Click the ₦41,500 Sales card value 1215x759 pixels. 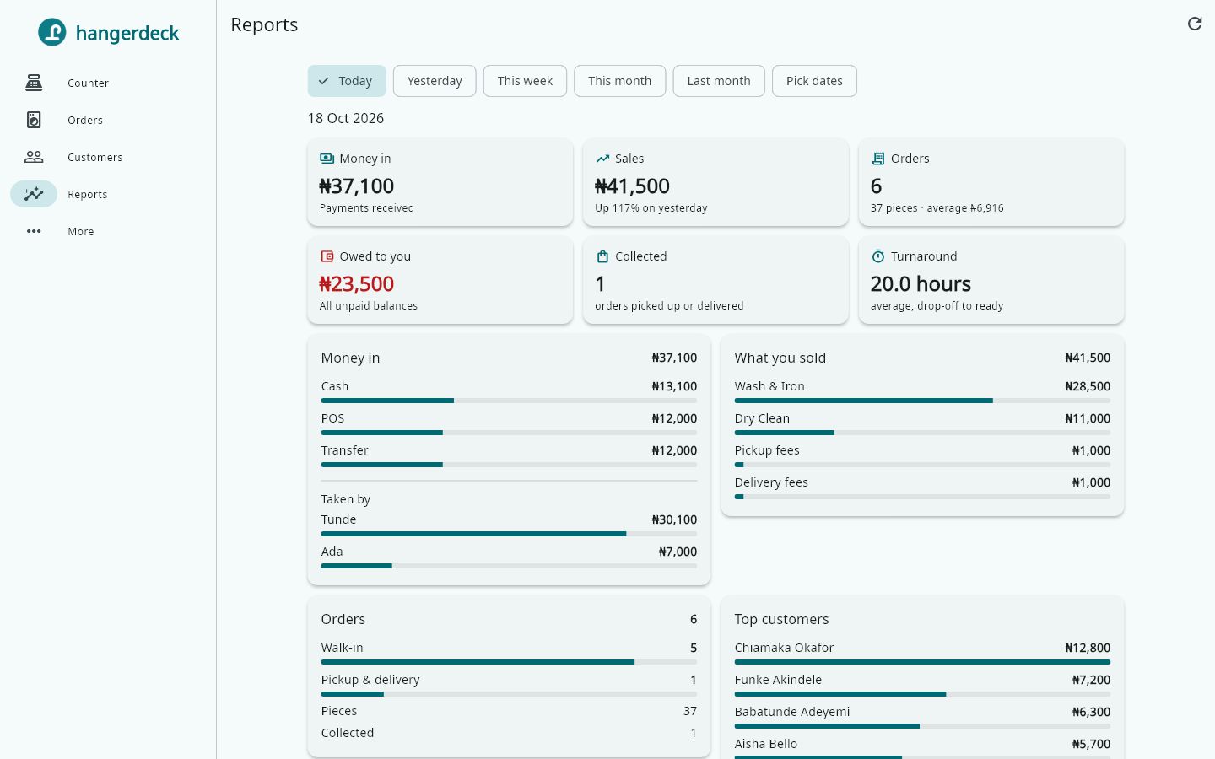point(632,186)
